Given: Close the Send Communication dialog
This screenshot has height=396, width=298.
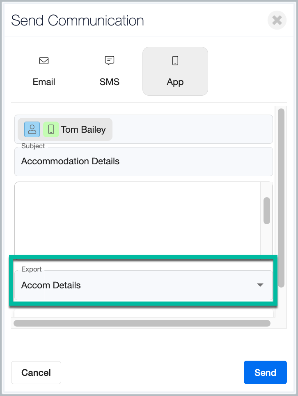Looking at the screenshot, I should click(277, 20).
